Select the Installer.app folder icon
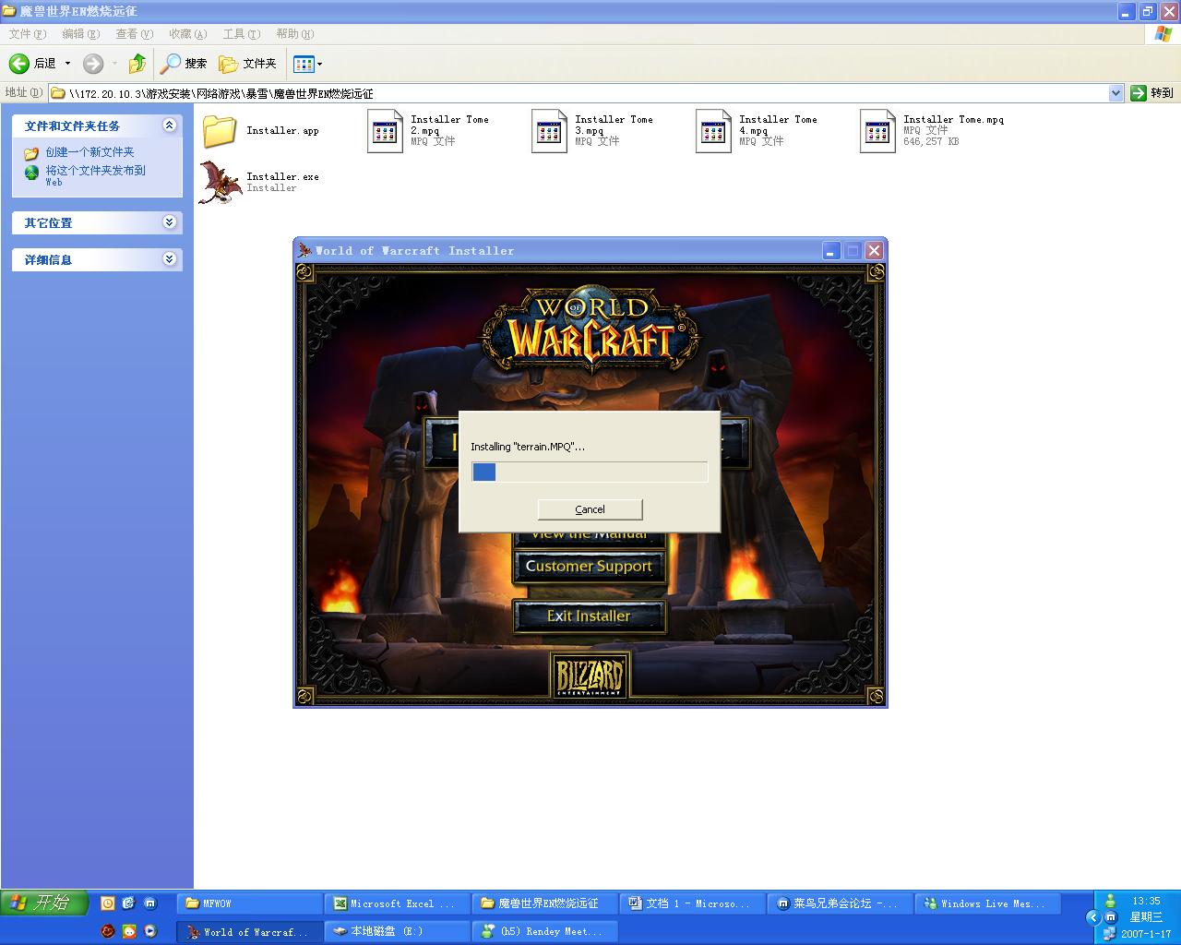Viewport: 1181px width, 945px height. pos(220,131)
